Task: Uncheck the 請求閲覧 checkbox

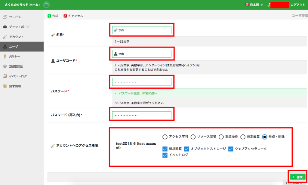Action: [165, 149]
